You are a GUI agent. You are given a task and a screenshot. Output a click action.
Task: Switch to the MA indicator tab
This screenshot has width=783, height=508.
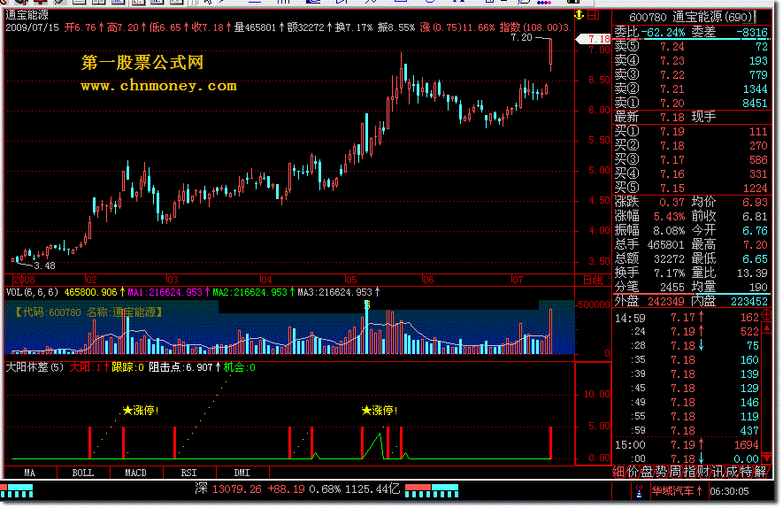pyautogui.click(x=30, y=473)
